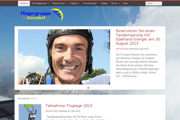180x120 pixels.
Task: Expand the Service plus indicator
Action: [x=119, y=3]
